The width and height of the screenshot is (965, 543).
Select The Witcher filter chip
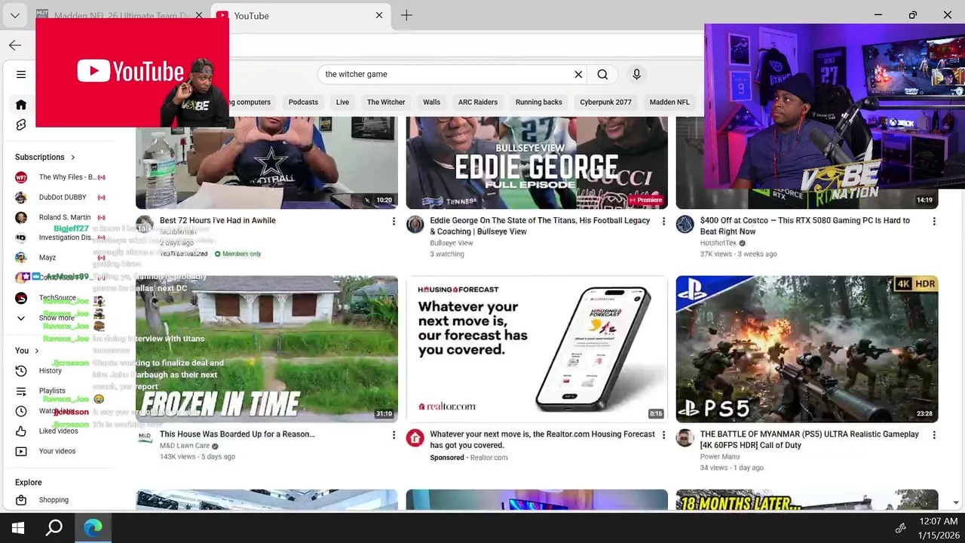386,102
